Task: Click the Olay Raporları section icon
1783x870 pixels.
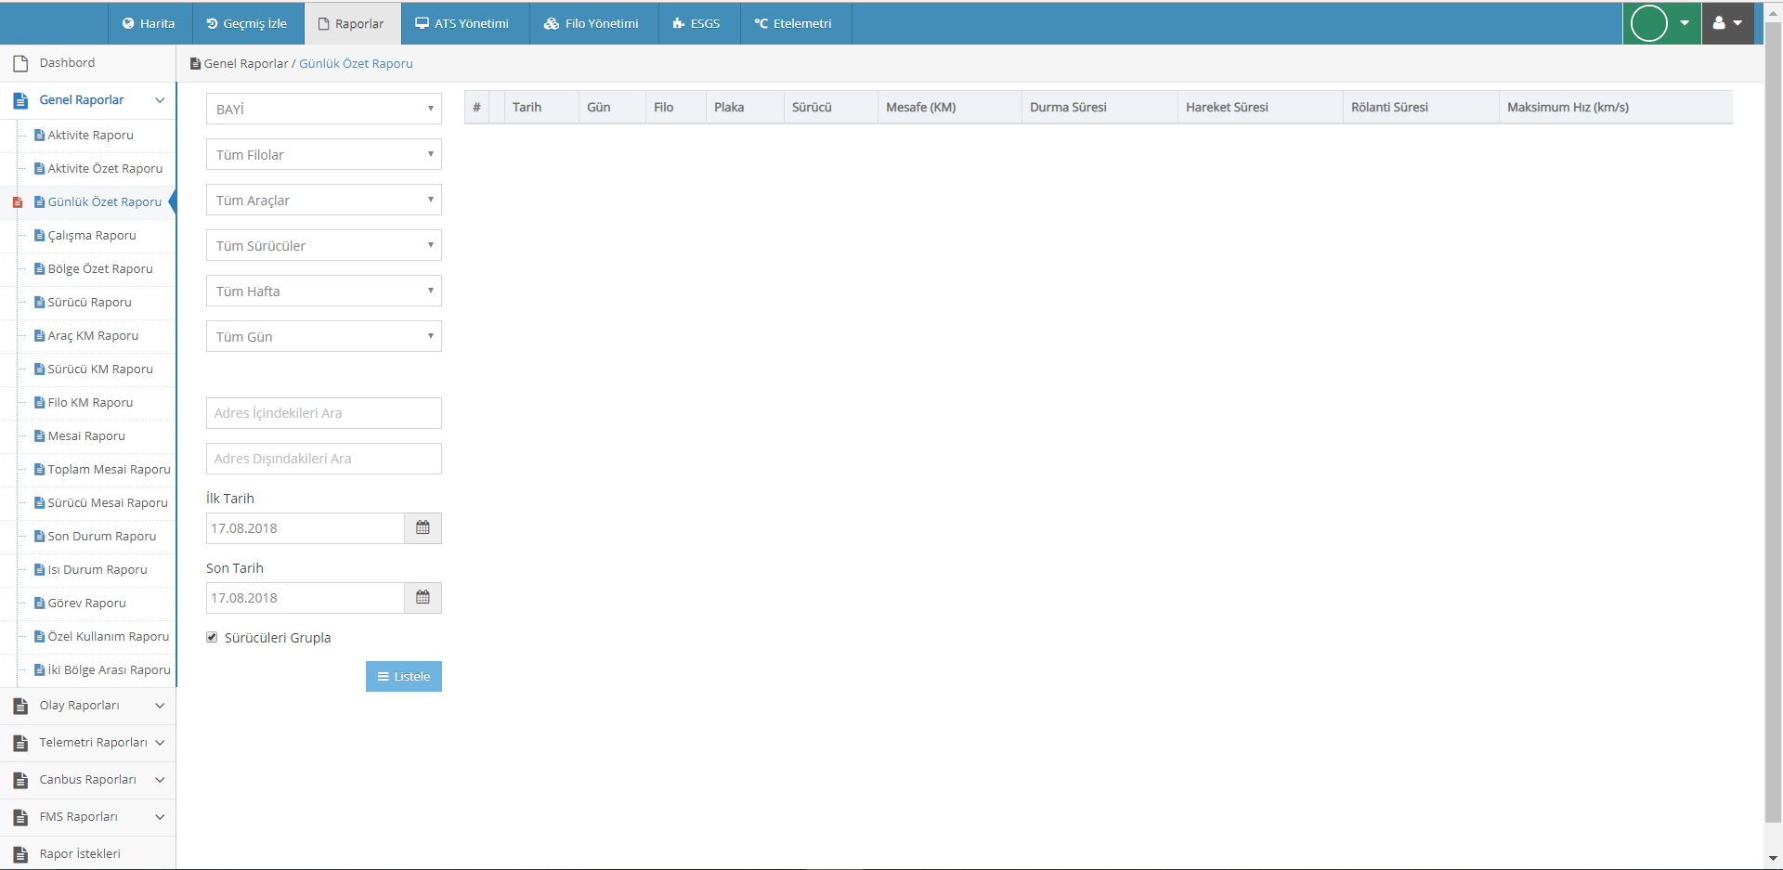Action: [20, 706]
